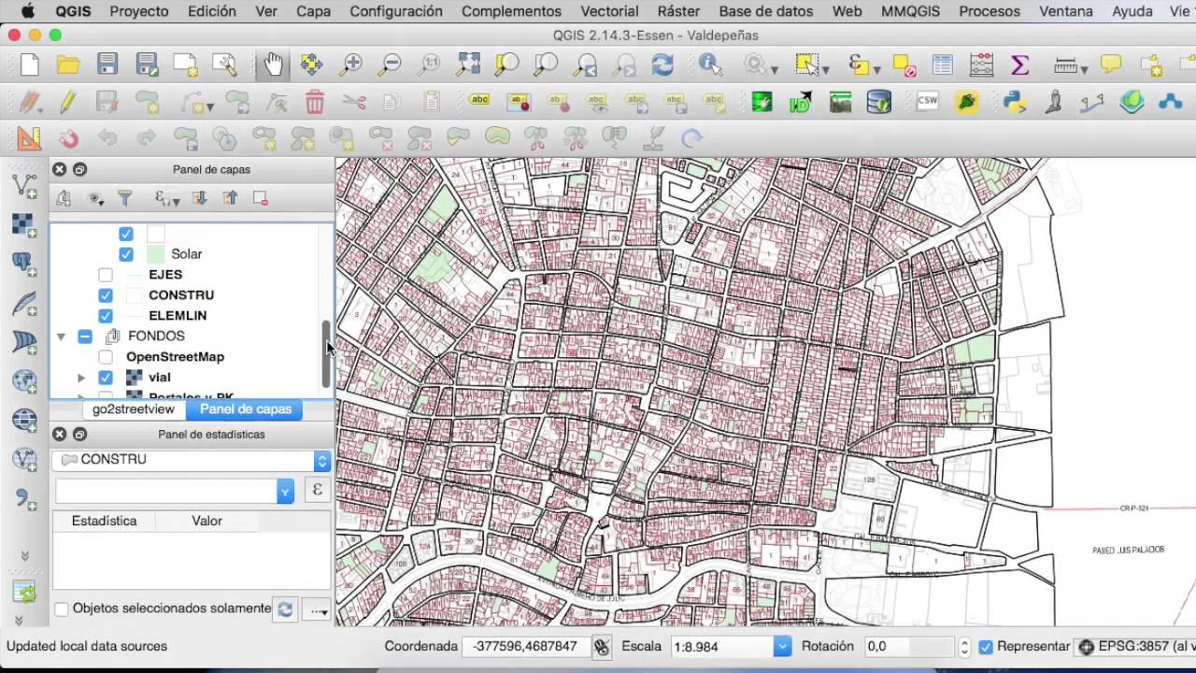This screenshot has height=673, width=1196.
Task: Add vector layer from side toolbar
Action: click(24, 186)
